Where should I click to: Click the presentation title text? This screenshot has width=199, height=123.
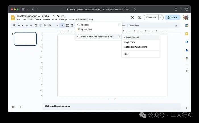[x=33, y=16]
